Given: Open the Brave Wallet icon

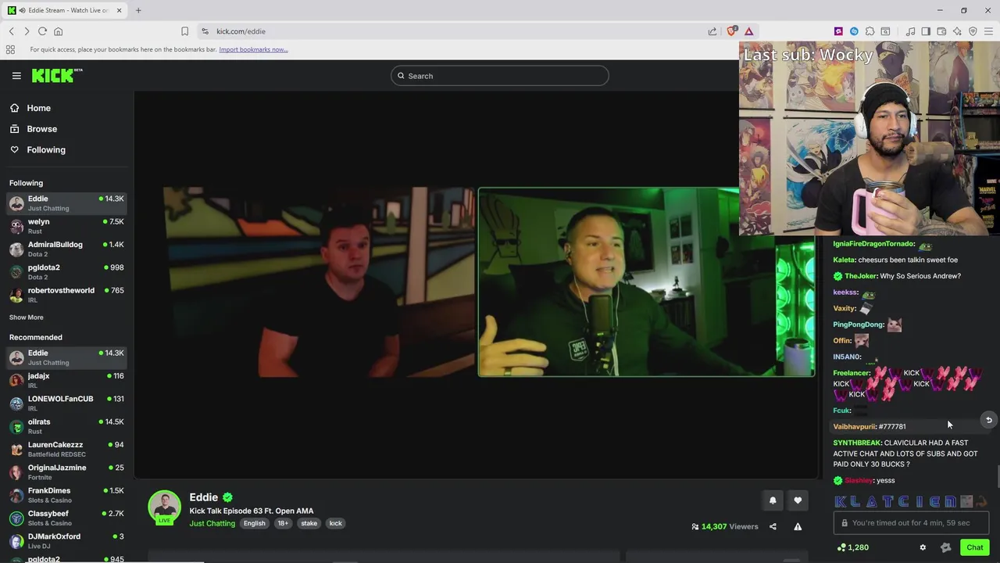Looking at the screenshot, I should click(x=941, y=31).
